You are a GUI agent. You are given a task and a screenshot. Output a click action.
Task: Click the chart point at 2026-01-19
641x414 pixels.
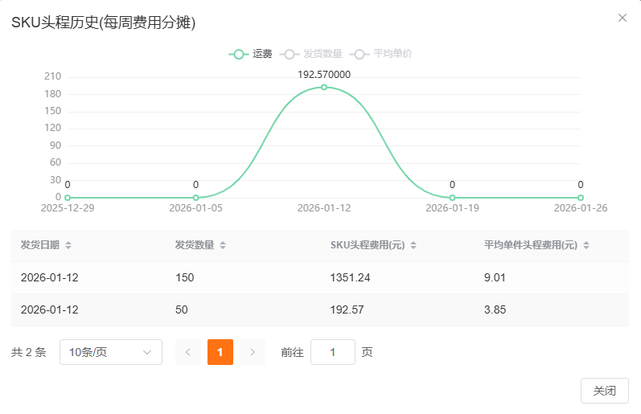452,198
